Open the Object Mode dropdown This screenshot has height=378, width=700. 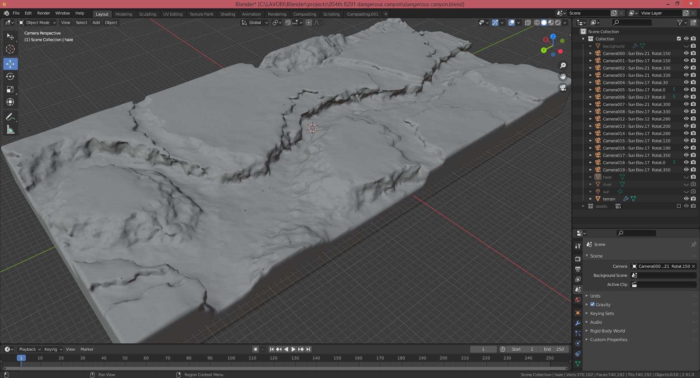click(37, 23)
